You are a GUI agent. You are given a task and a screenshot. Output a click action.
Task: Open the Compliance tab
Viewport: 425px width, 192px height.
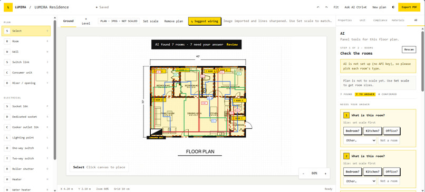pos(380,21)
